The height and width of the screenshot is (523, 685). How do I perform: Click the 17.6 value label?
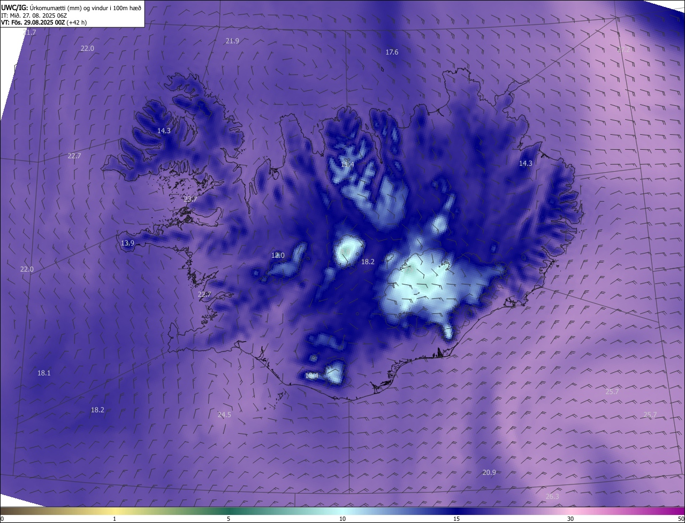point(392,52)
